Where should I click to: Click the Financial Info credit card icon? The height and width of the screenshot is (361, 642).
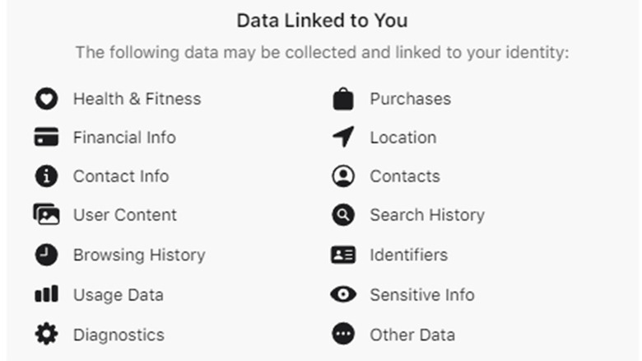tap(46, 138)
